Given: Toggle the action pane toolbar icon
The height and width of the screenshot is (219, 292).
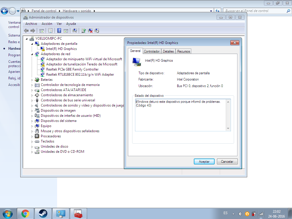Looking at the screenshot, I should [x=66, y=31].
